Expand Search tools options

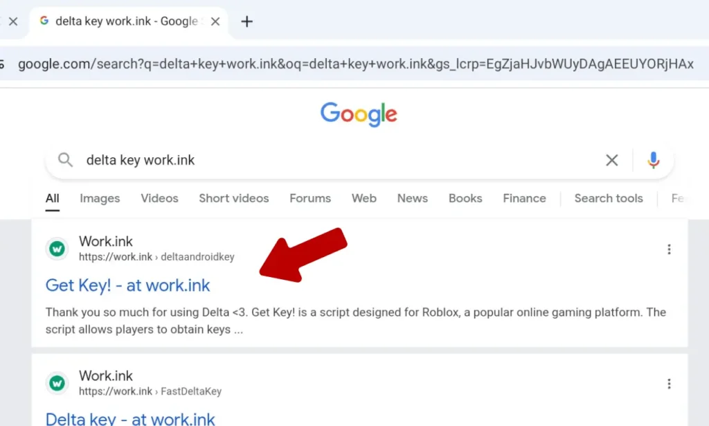(609, 199)
